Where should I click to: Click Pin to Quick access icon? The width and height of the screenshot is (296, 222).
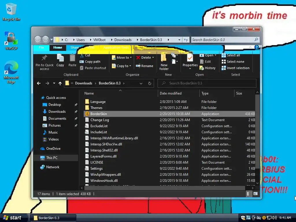(x=44, y=58)
